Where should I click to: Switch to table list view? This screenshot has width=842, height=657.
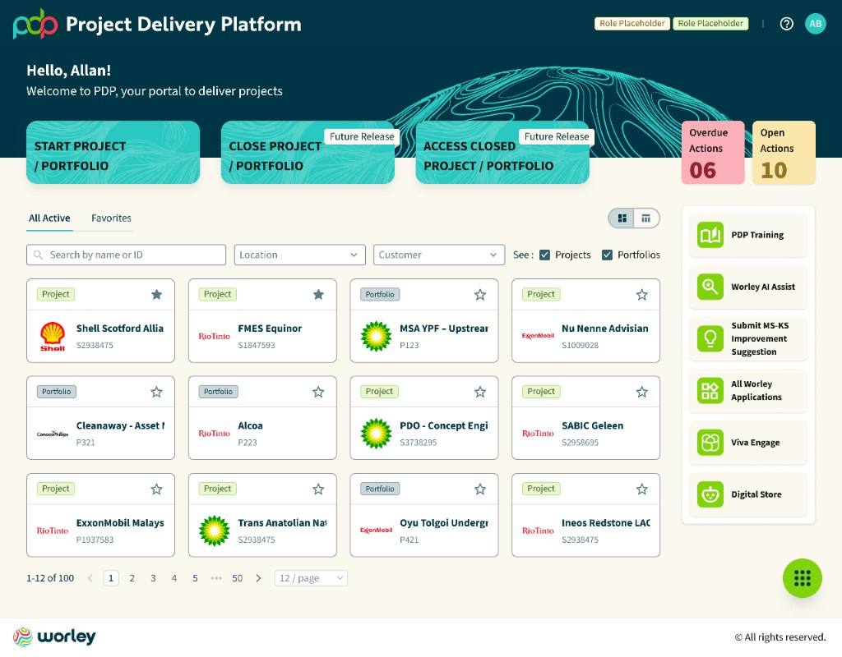[646, 218]
